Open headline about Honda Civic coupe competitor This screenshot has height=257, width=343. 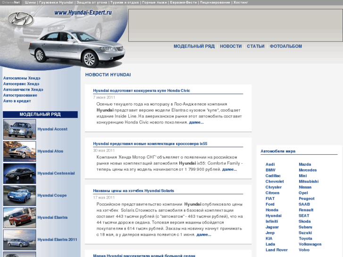[x=142, y=91]
